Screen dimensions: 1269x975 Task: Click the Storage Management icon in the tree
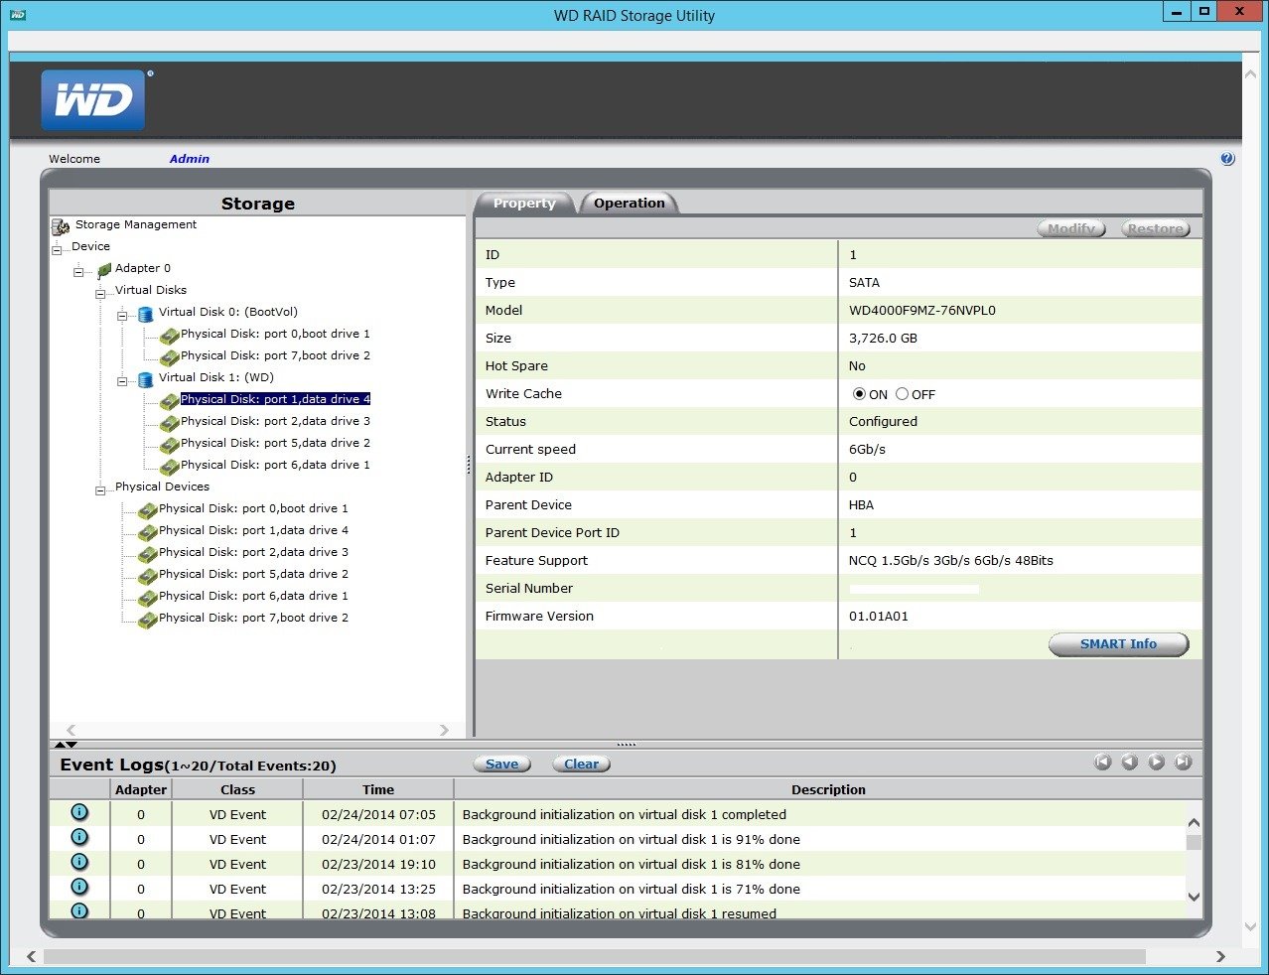coord(61,226)
